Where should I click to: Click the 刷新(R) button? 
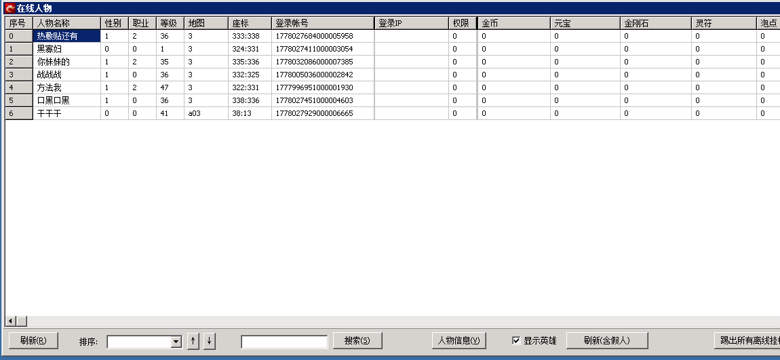tap(33, 340)
